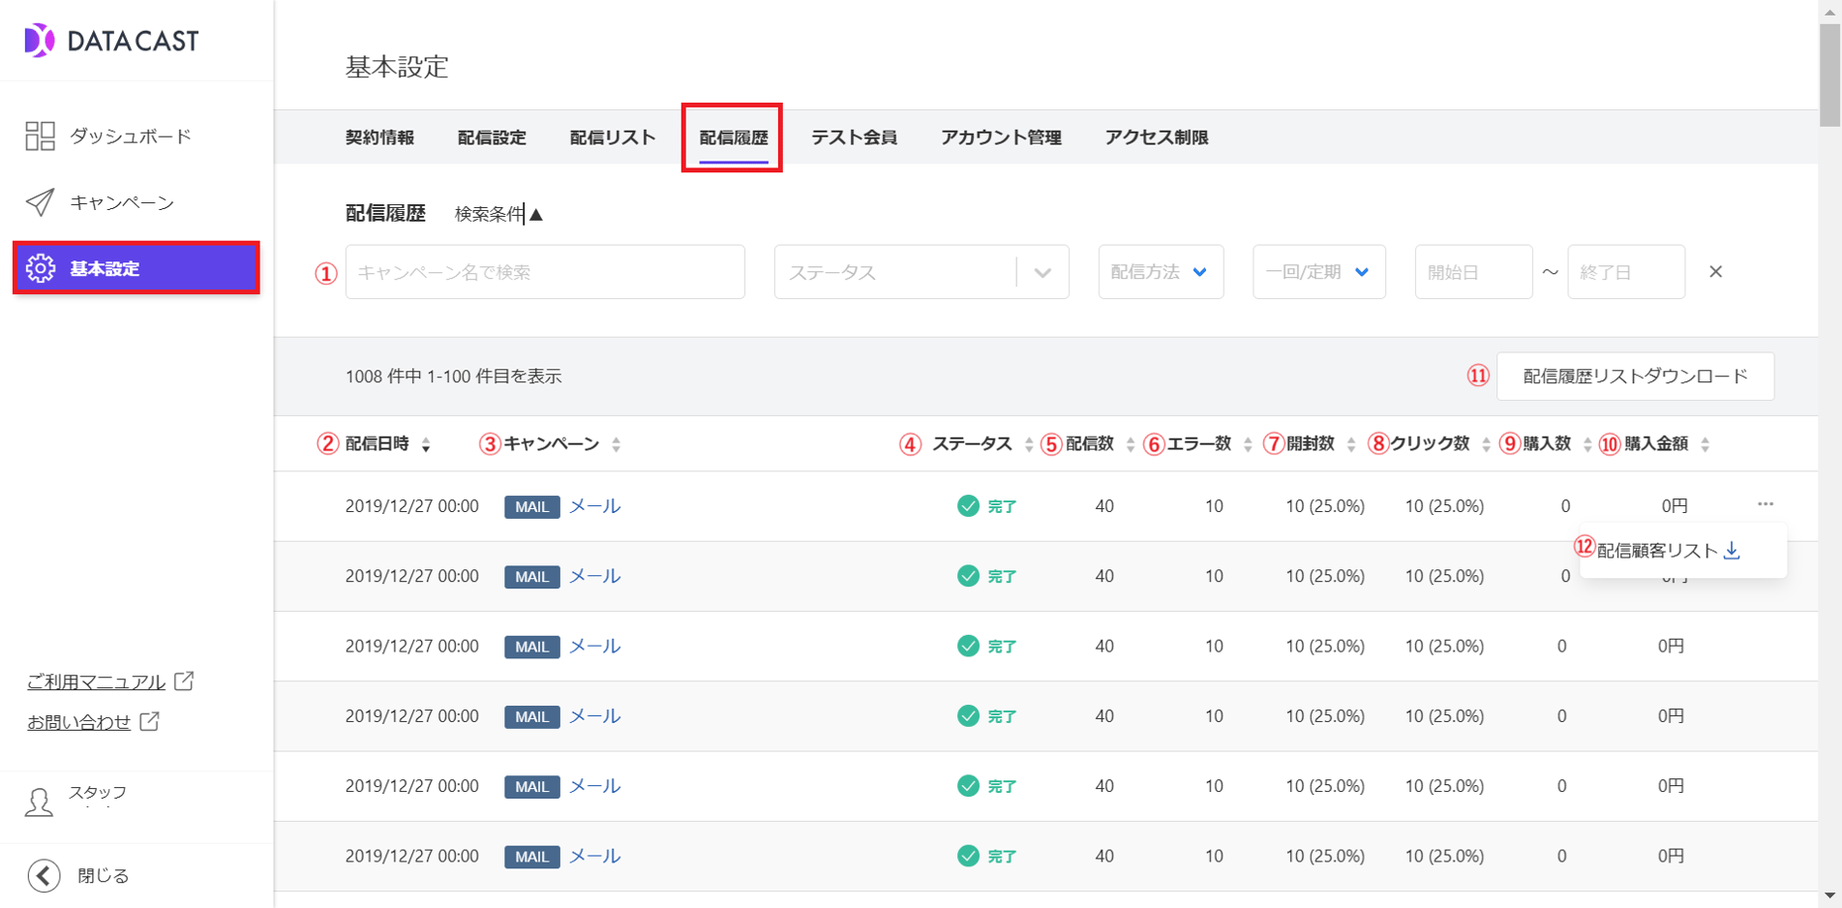
Task: Switch to the テスト会員 tab
Action: tap(854, 137)
